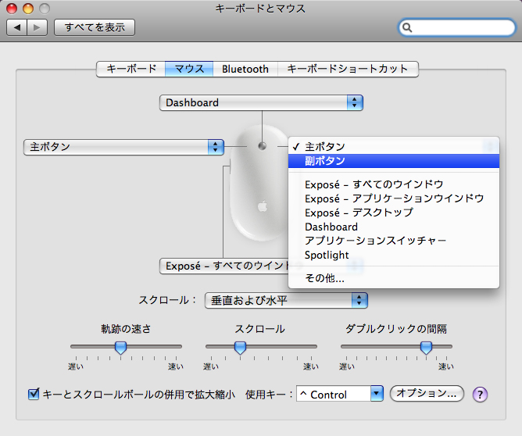The height and width of the screenshot is (436, 522).
Task: Open the Exposé – すべてのウインドウ popup below mouse
Action: click(223, 266)
